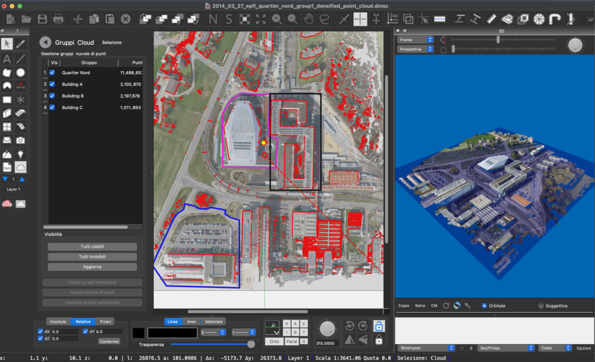595x362 pixels.
Task: Expand the Wireframe render mode dropdown
Action: [425, 348]
